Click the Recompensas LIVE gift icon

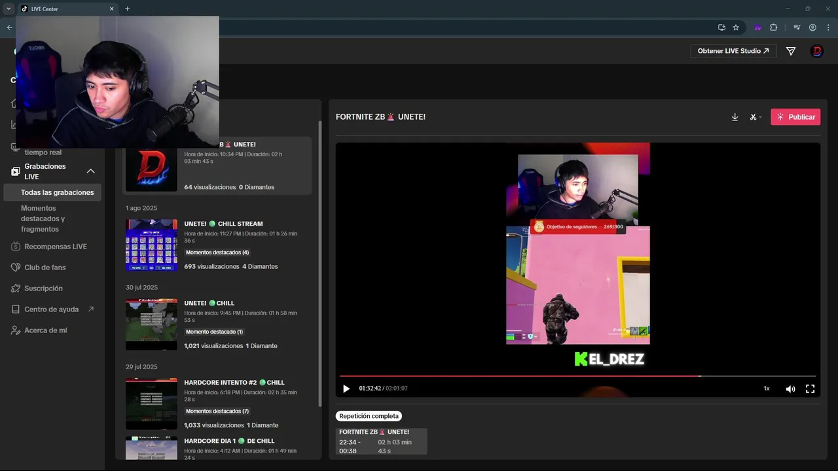[x=16, y=247]
